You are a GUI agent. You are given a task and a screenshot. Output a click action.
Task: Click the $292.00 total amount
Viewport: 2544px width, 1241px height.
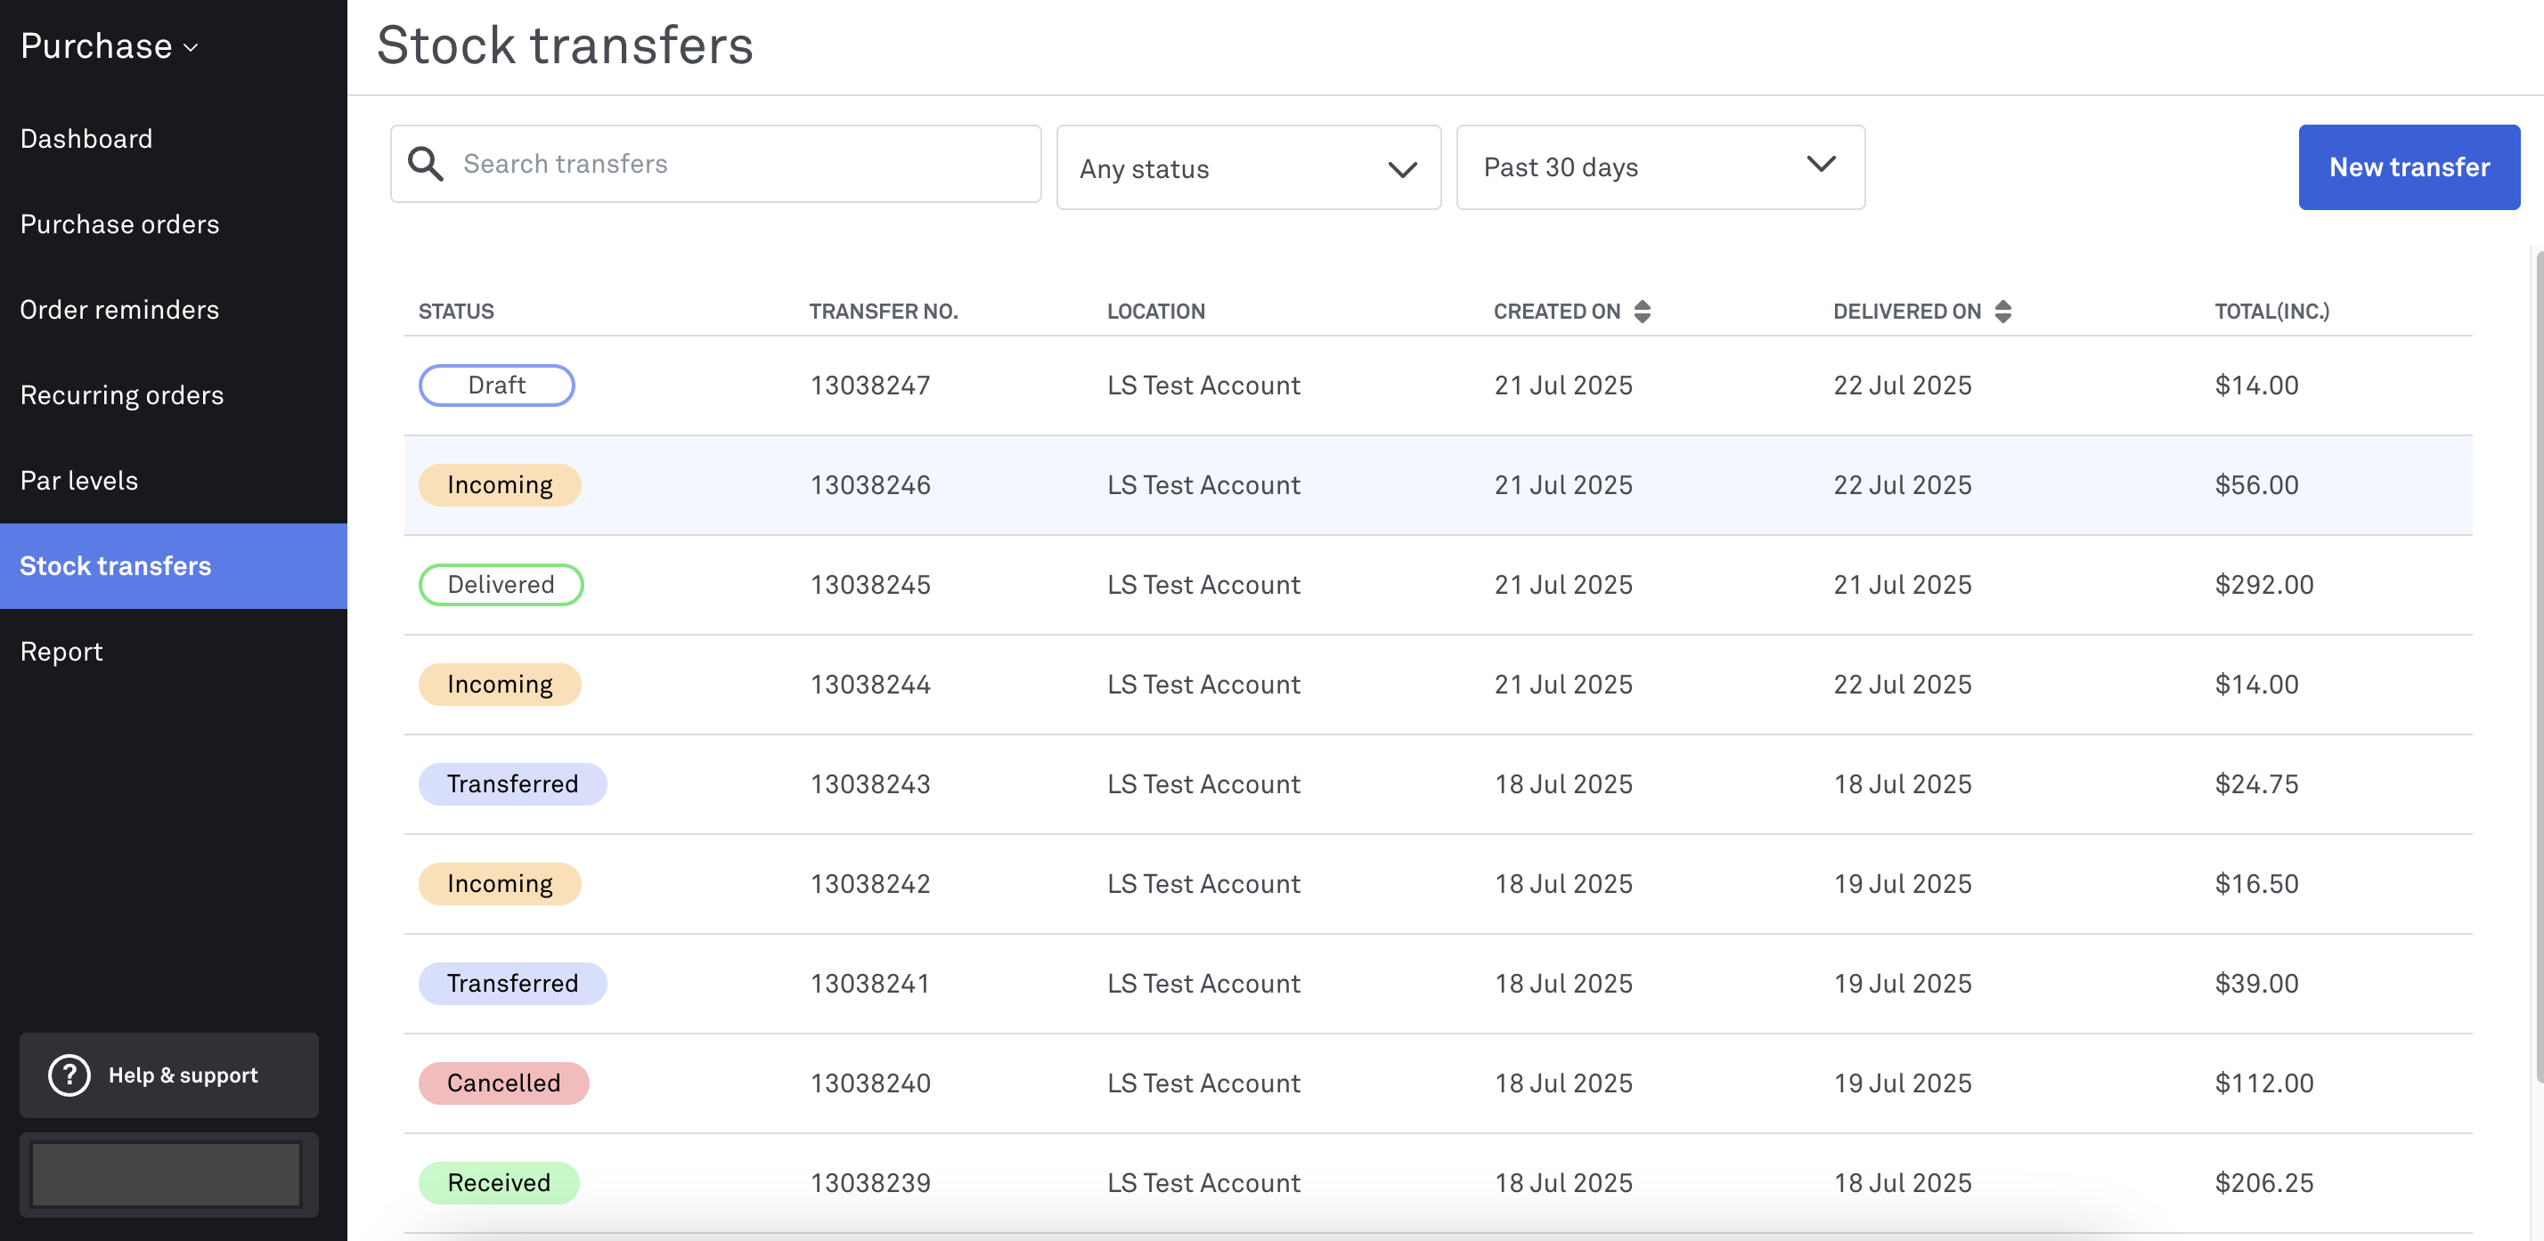click(2263, 586)
